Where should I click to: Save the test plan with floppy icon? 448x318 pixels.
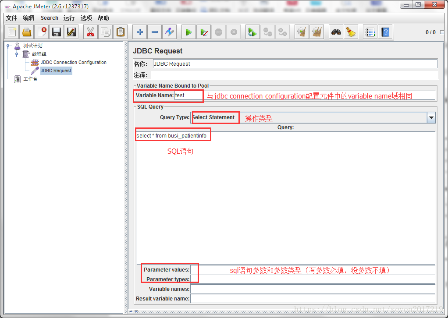(x=57, y=32)
